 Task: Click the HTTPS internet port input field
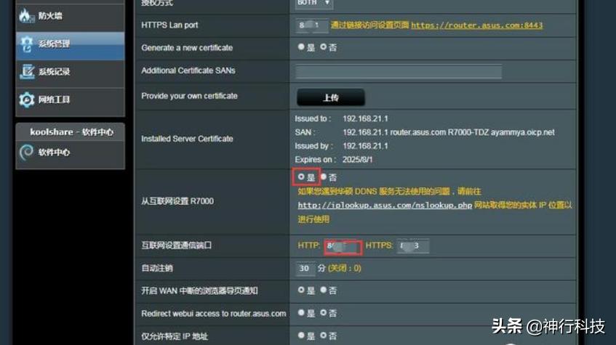click(413, 246)
